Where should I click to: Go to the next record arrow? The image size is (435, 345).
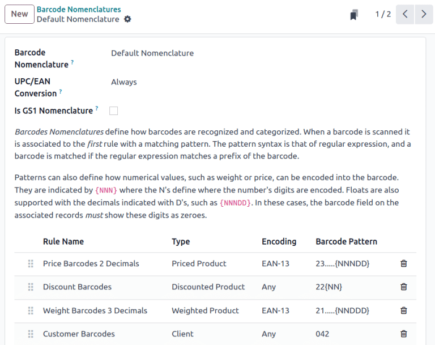pos(423,14)
